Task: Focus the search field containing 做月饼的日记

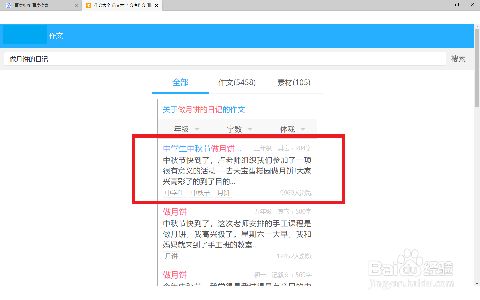Action: (225, 59)
